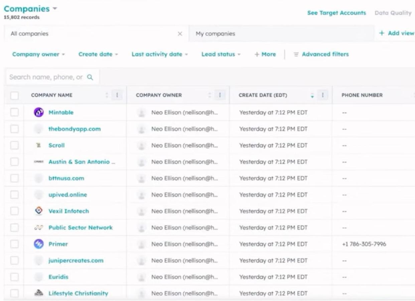415x301 pixels.
Task: Click the Austin & San Antonio logo icon
Action: [x=39, y=162]
